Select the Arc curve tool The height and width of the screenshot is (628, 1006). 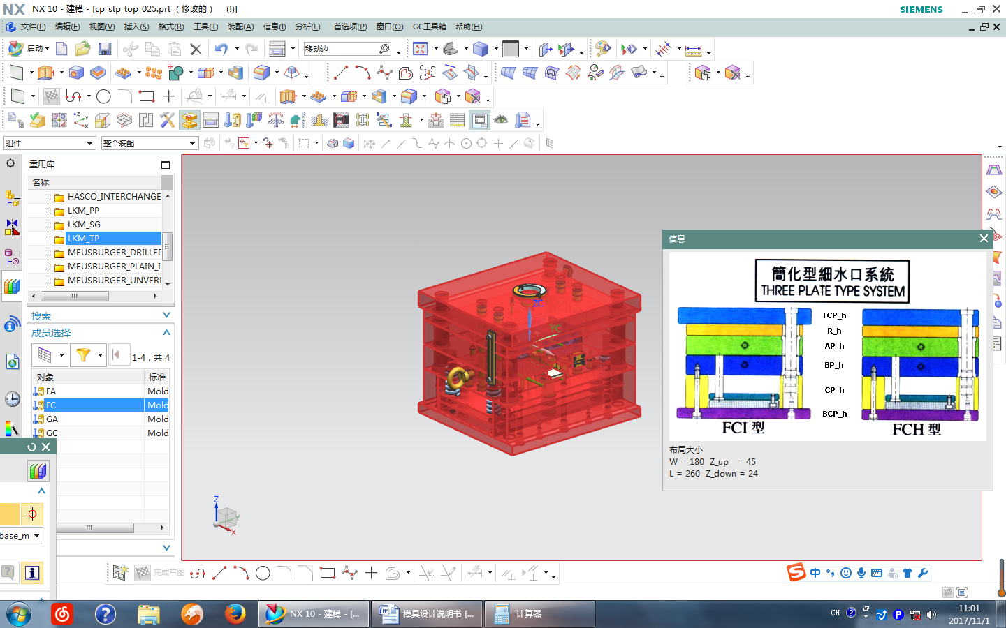(x=363, y=73)
